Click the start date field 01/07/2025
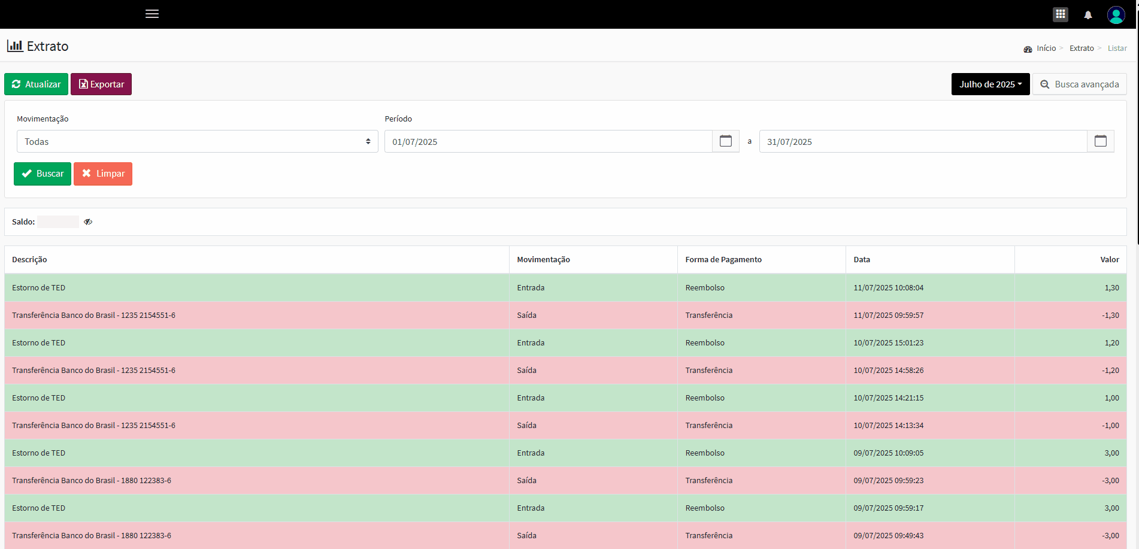The image size is (1139, 549). 547,141
